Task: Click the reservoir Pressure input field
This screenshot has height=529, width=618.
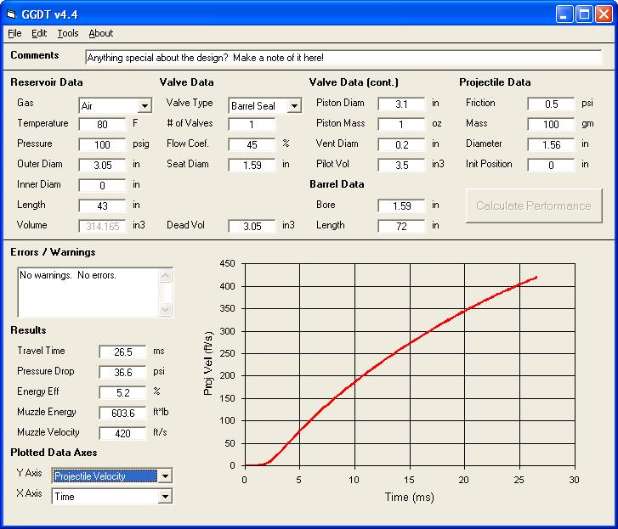Action: click(102, 144)
